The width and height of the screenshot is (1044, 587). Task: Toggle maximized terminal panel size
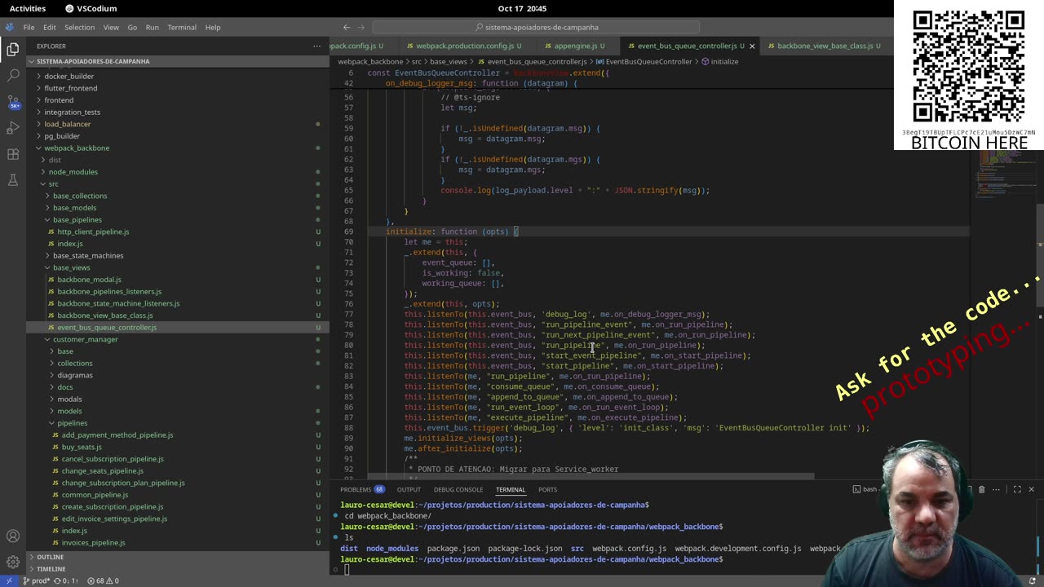click(1016, 489)
